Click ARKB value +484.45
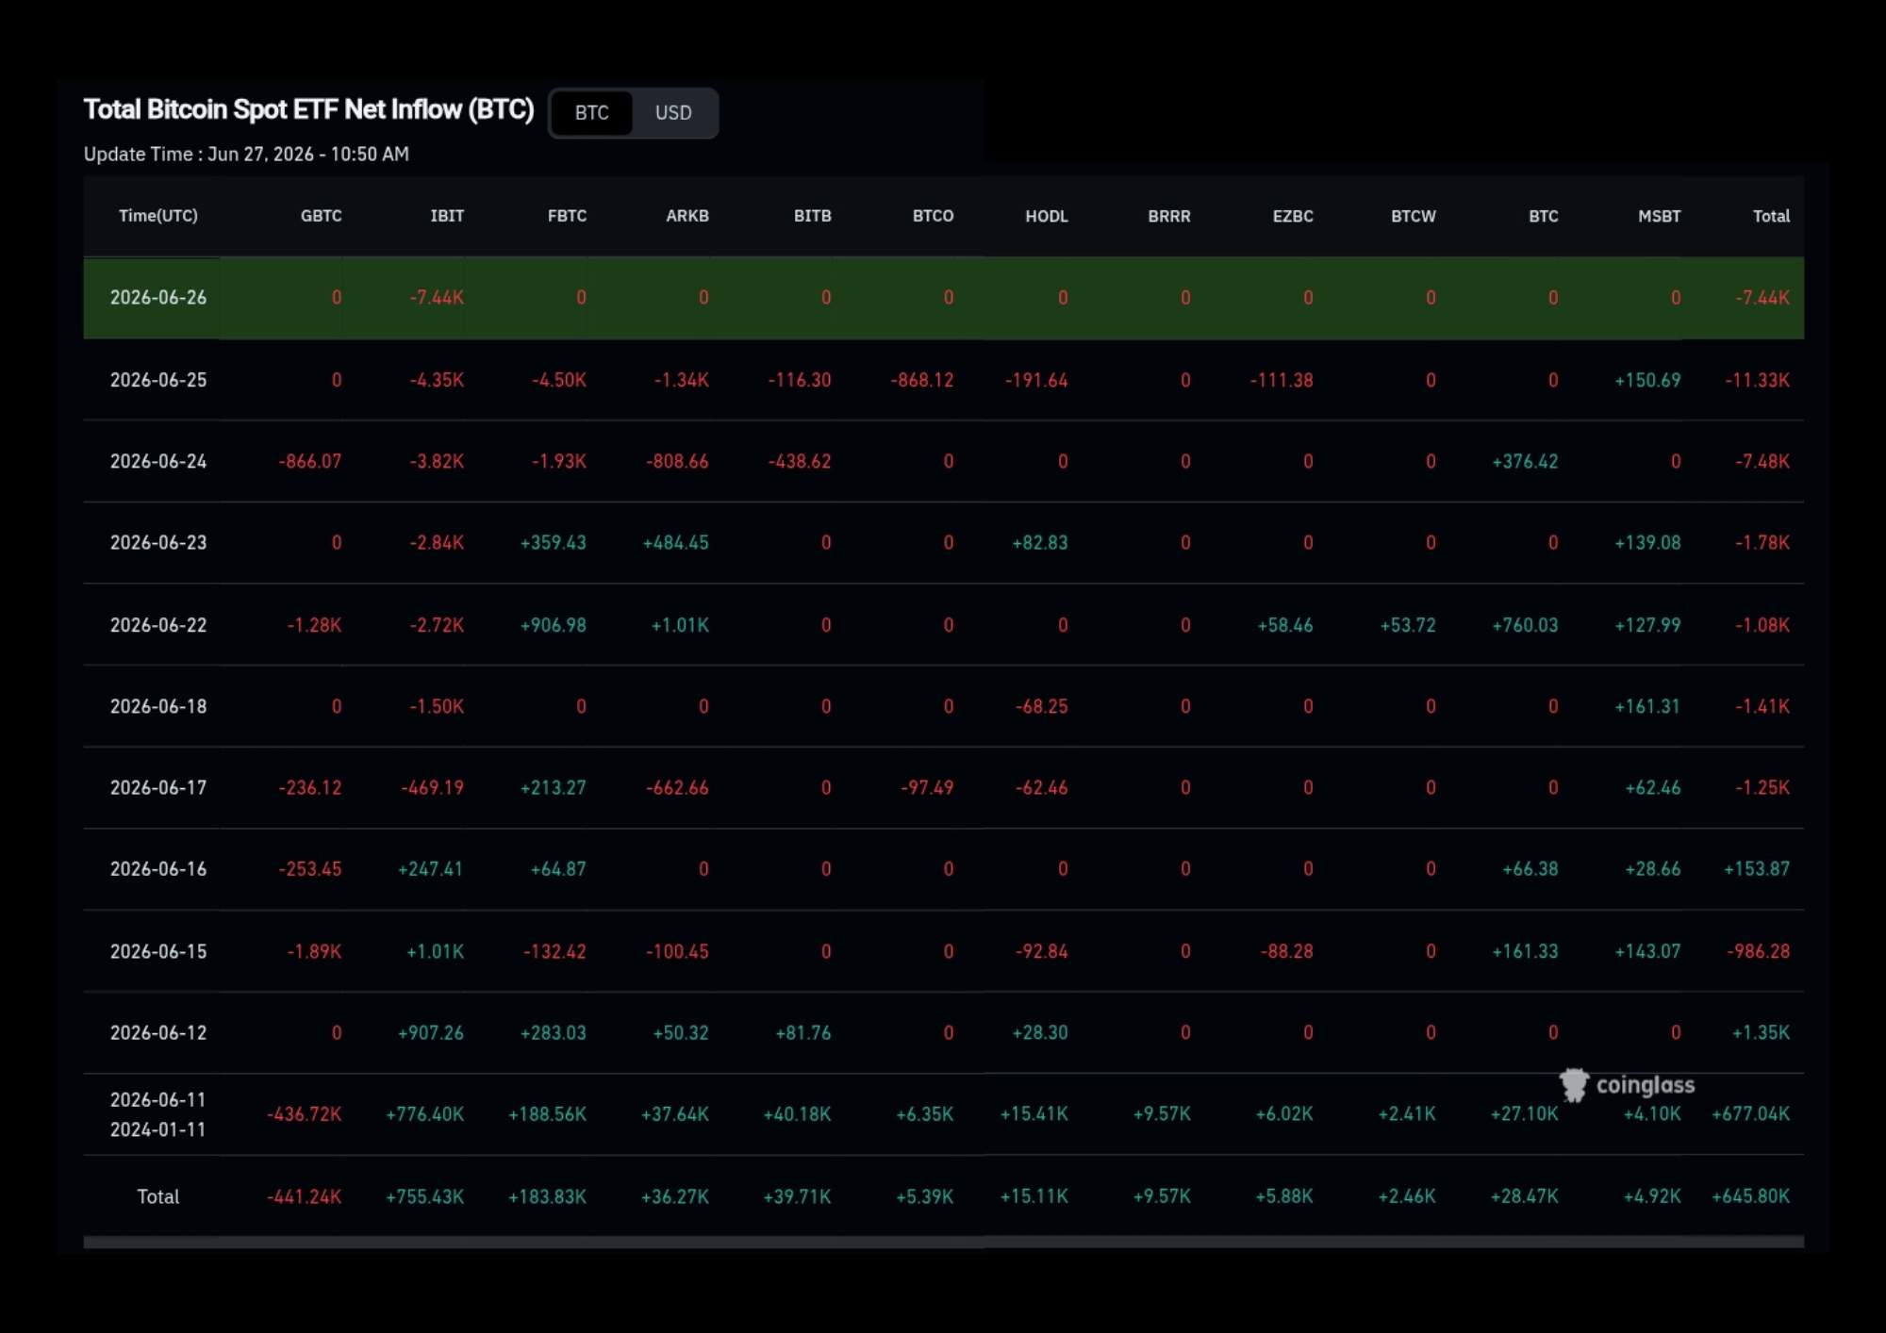The height and width of the screenshot is (1333, 1886). [x=676, y=542]
